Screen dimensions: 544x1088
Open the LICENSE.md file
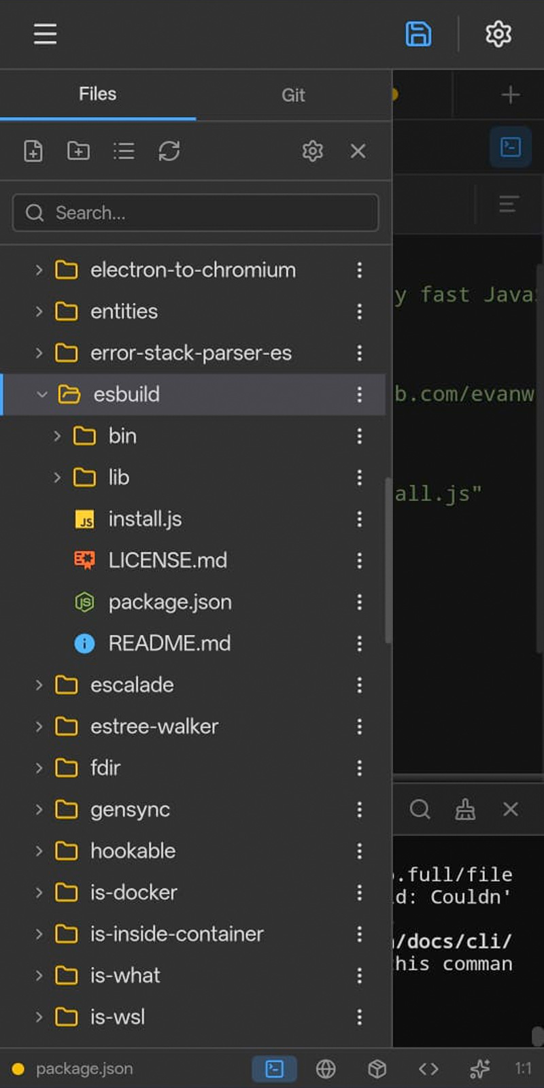pos(167,560)
